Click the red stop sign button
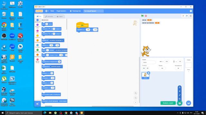206x115 pixels. pos(146,16)
